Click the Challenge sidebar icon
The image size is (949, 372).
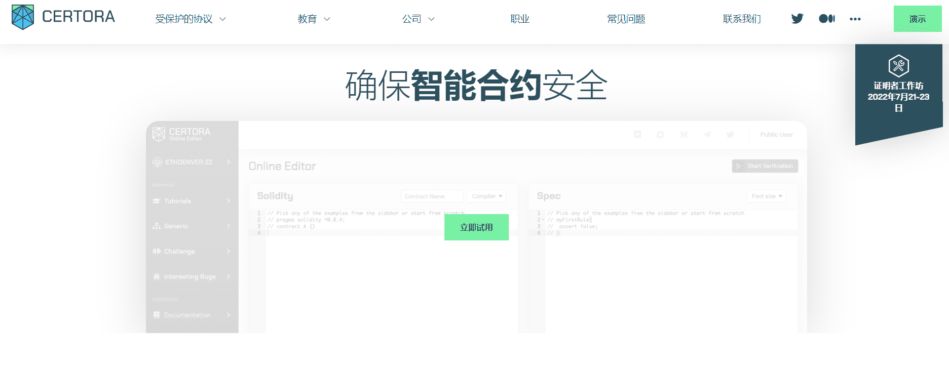tap(157, 251)
